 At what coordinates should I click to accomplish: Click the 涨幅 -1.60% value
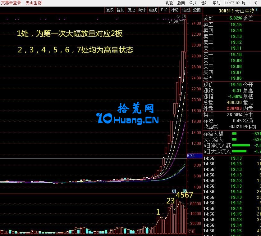[235, 96]
